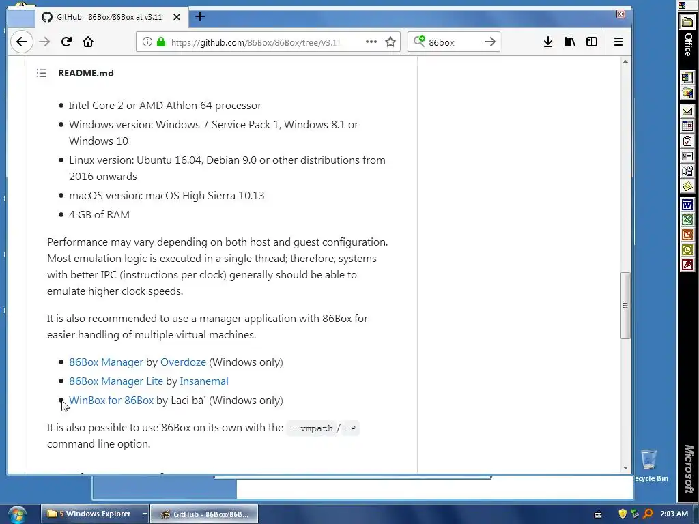
Task: Show site information icon in address bar
Action: point(147,42)
